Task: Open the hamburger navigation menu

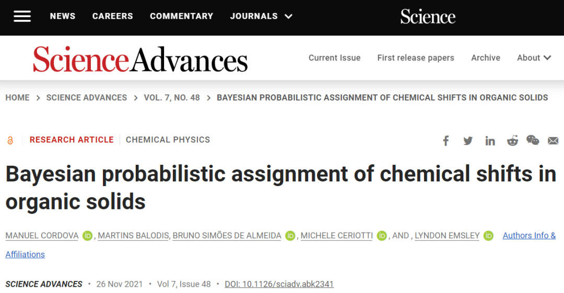Action: (x=22, y=16)
